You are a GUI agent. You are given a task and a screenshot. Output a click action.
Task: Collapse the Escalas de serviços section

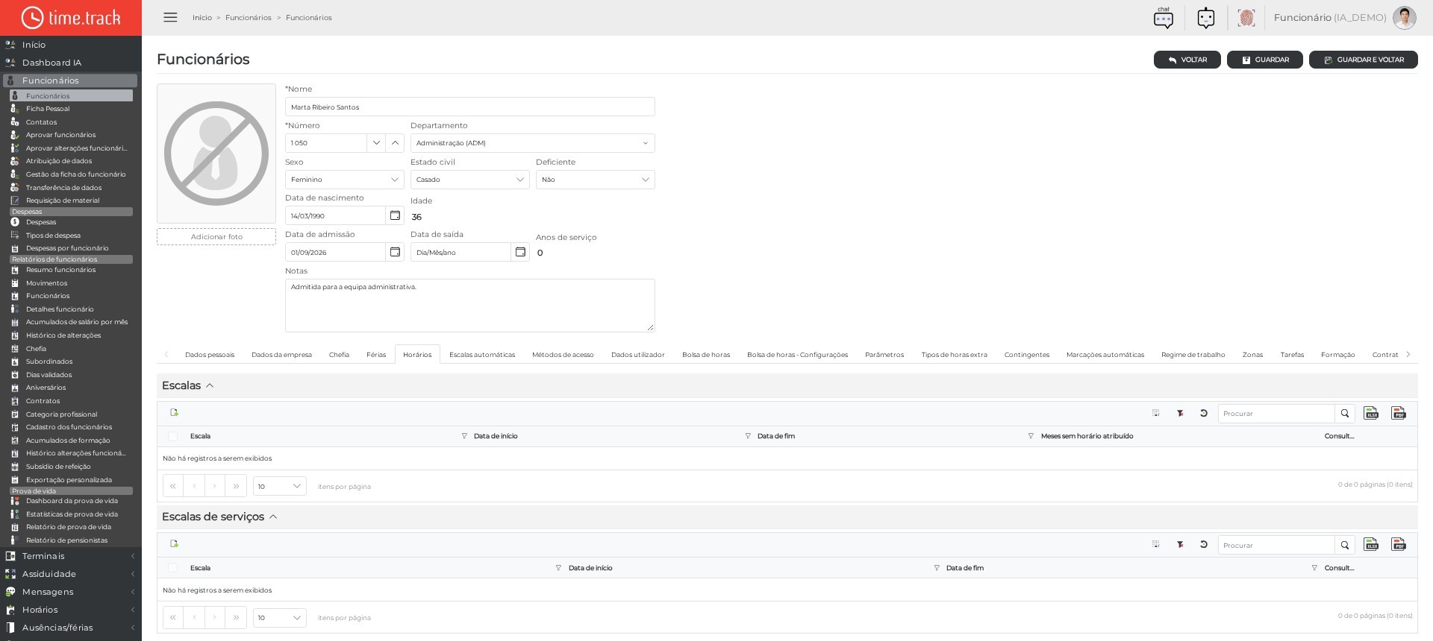click(x=273, y=517)
